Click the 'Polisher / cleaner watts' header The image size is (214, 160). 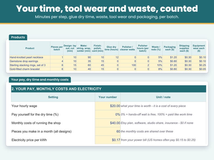pos(127,48)
